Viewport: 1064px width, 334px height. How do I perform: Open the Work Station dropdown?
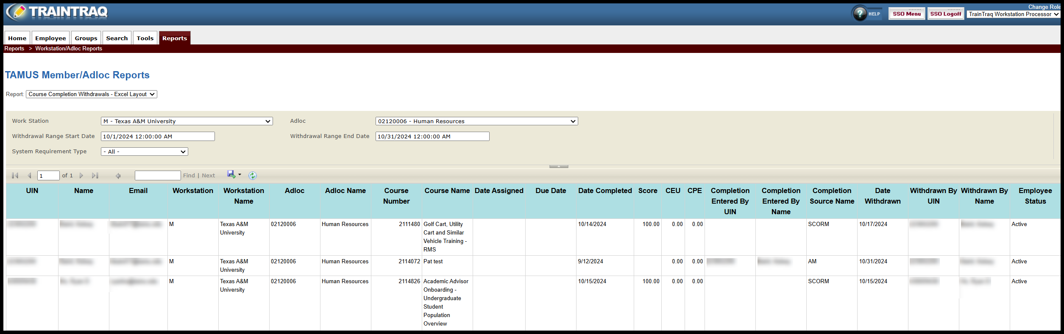(x=187, y=121)
